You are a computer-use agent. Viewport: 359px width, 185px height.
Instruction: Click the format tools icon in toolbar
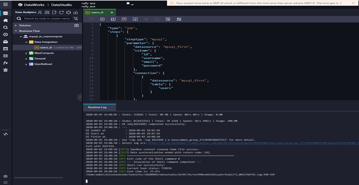tap(179, 19)
